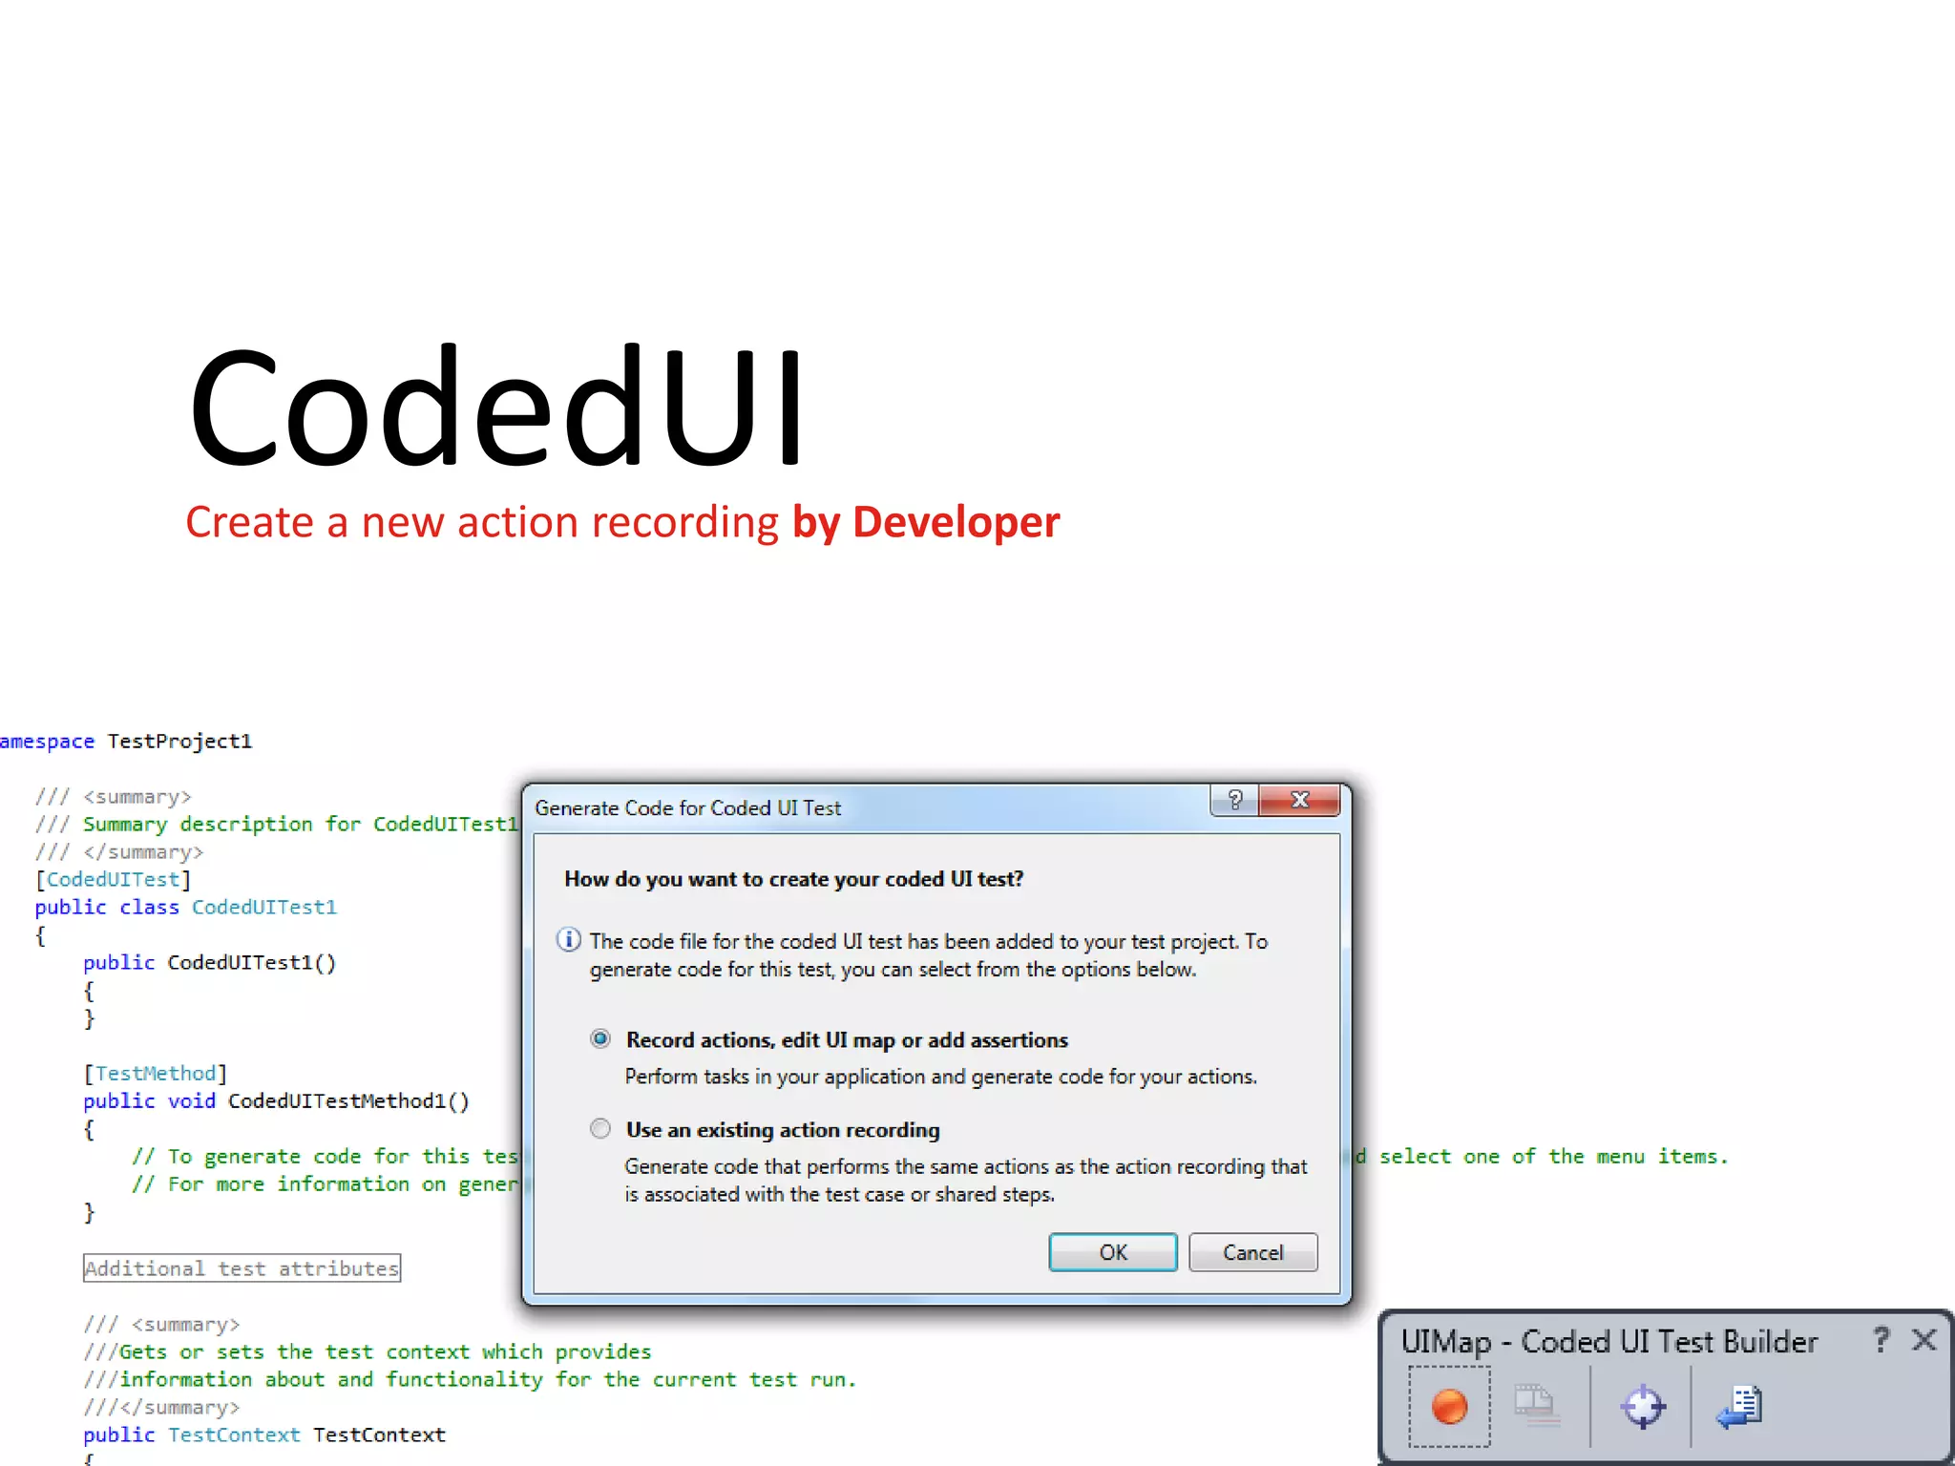Click the TestContext property type name
Screen dimensions: 1955x1466
click(234, 1435)
